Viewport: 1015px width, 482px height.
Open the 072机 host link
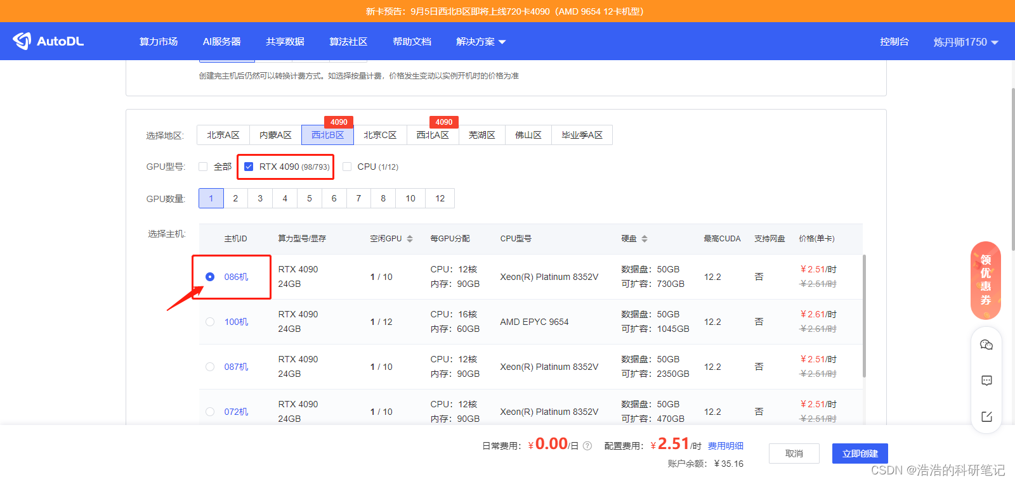(x=236, y=412)
